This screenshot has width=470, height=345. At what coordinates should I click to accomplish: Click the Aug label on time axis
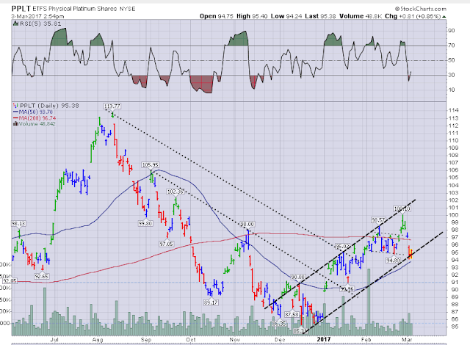click(x=98, y=340)
